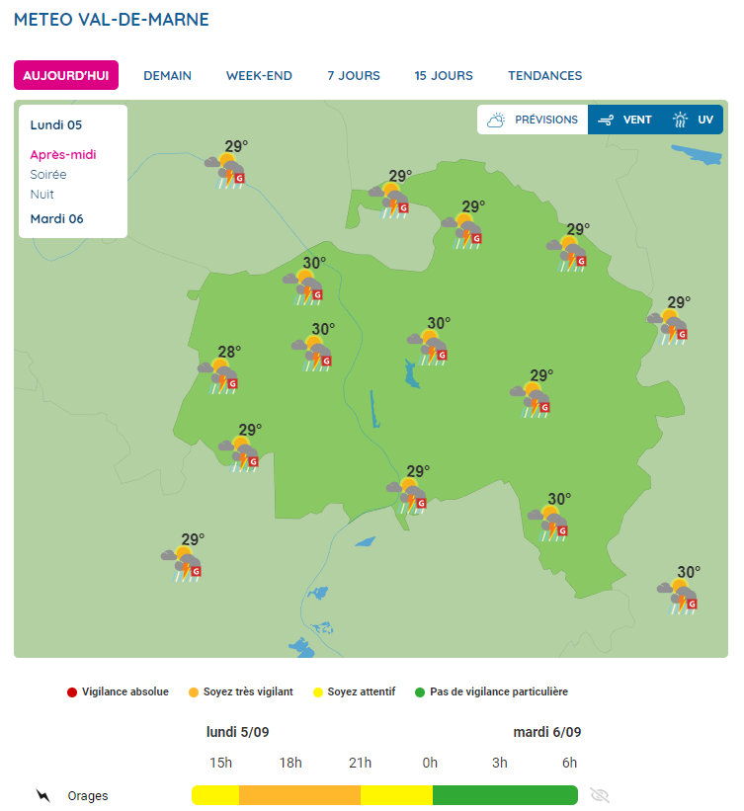
Task: Click the yellow segment near 21h on Orages bar
Action: pos(397,795)
